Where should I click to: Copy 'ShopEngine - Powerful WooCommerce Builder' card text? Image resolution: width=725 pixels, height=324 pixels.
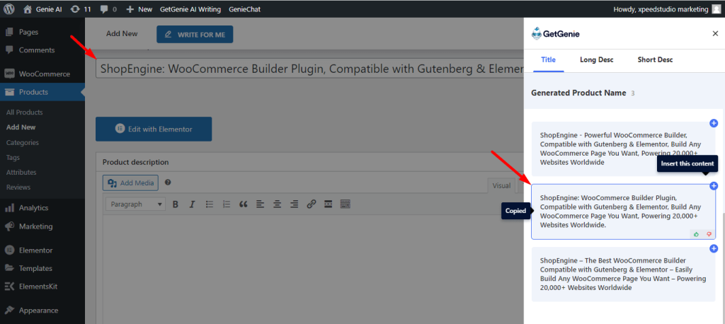(x=623, y=149)
